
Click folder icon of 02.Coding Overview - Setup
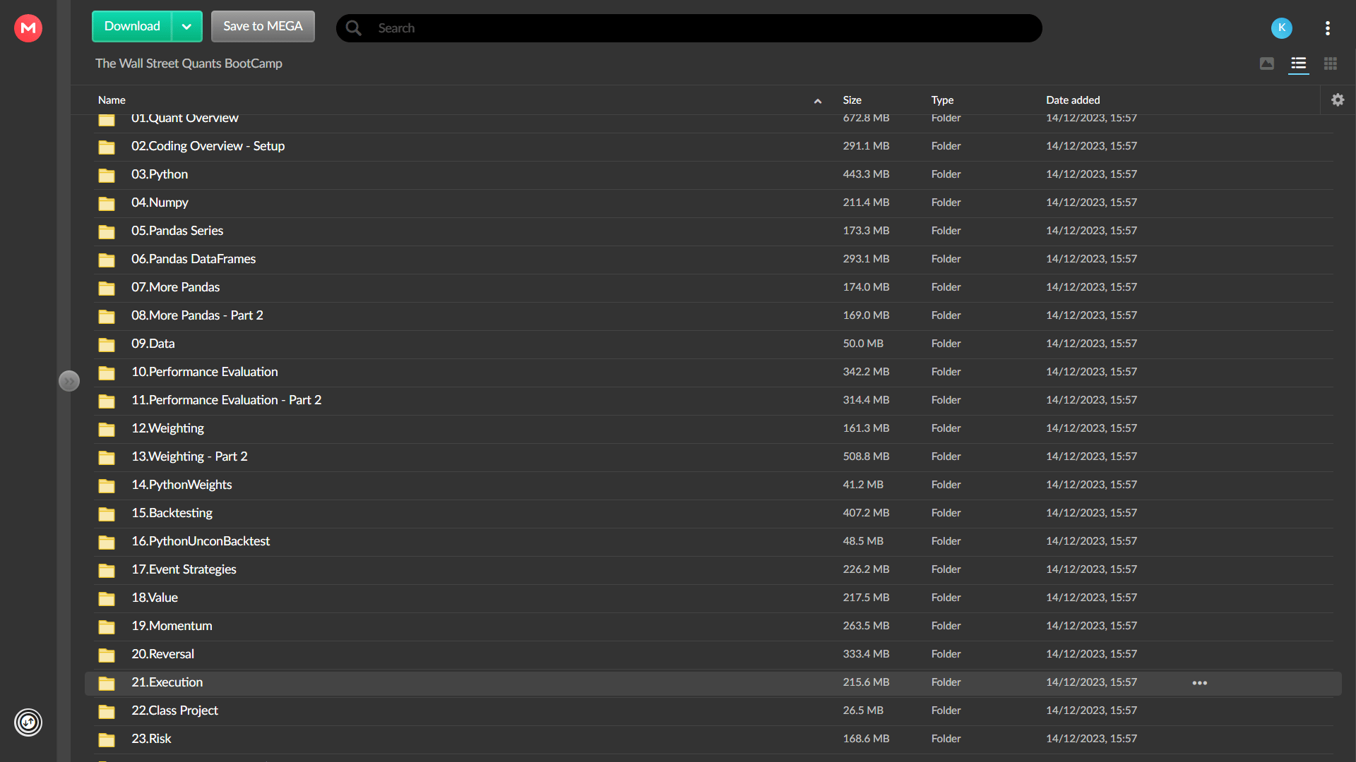tap(107, 147)
